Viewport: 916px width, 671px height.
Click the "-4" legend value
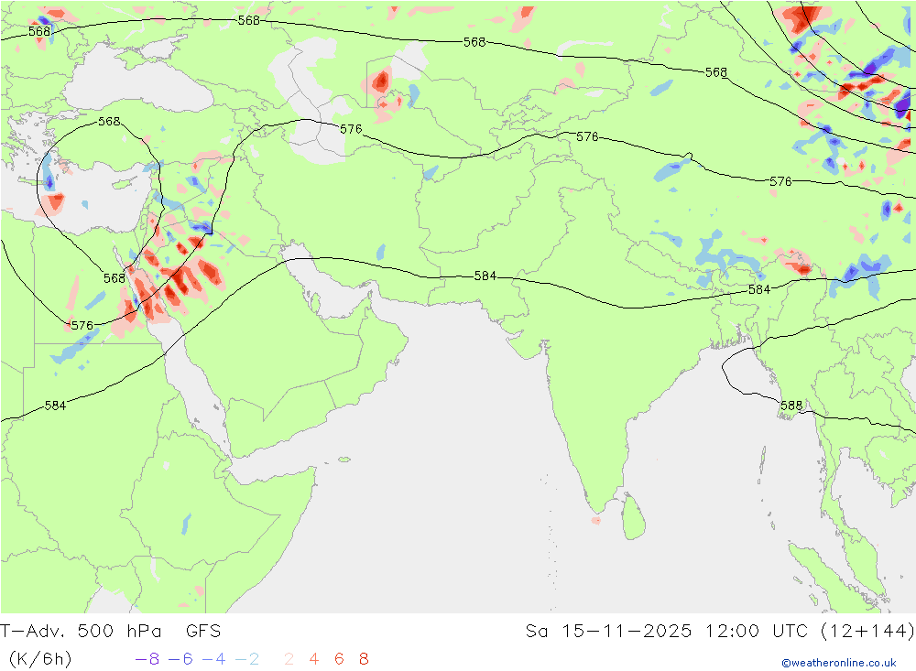(213, 659)
